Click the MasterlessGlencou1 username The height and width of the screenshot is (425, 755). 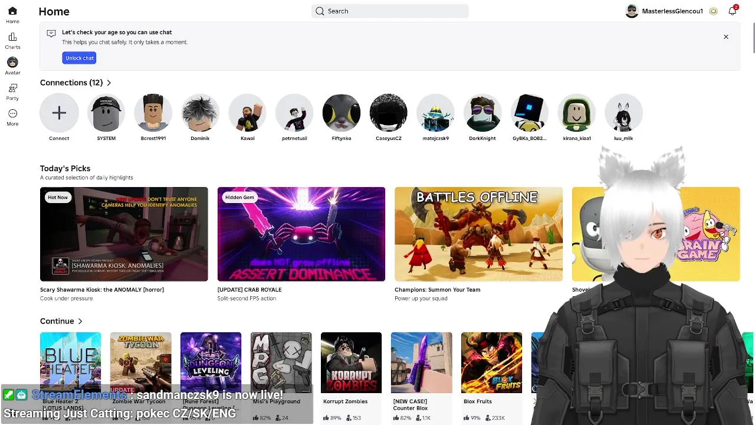[672, 11]
